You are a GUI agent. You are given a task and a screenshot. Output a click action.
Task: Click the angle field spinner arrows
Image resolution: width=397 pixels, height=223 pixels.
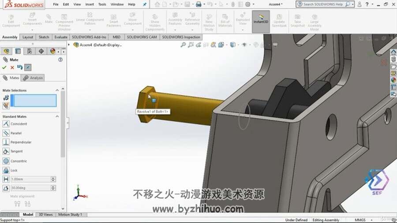(x=53, y=188)
